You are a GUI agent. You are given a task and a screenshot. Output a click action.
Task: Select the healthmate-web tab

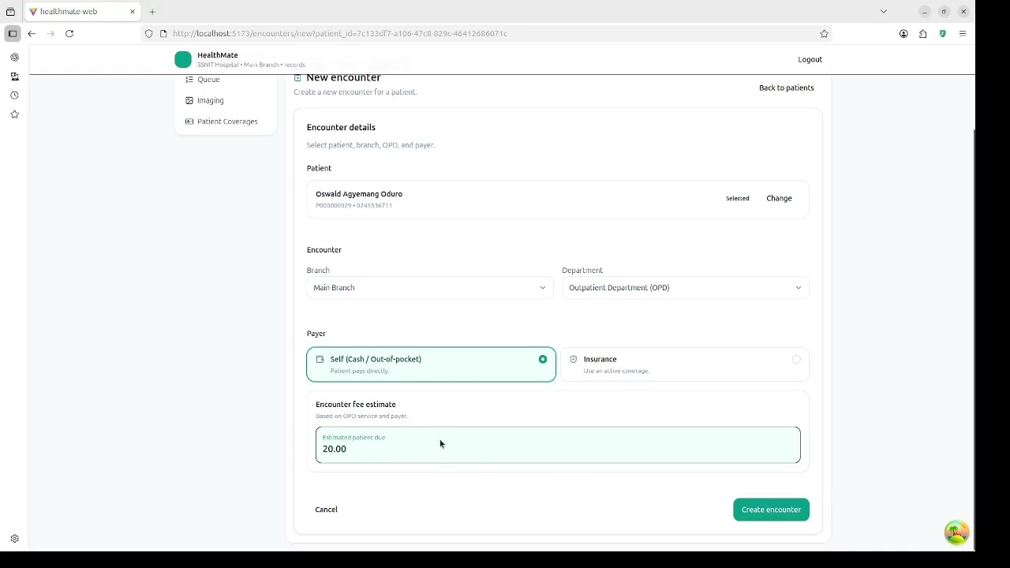83,12
